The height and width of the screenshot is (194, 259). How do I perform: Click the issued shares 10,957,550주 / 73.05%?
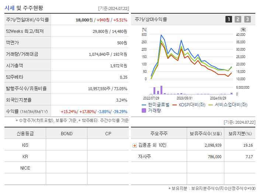point(107,89)
